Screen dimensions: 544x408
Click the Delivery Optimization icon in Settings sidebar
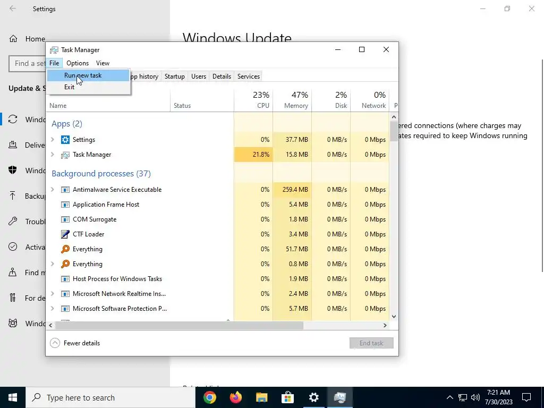pyautogui.click(x=13, y=145)
